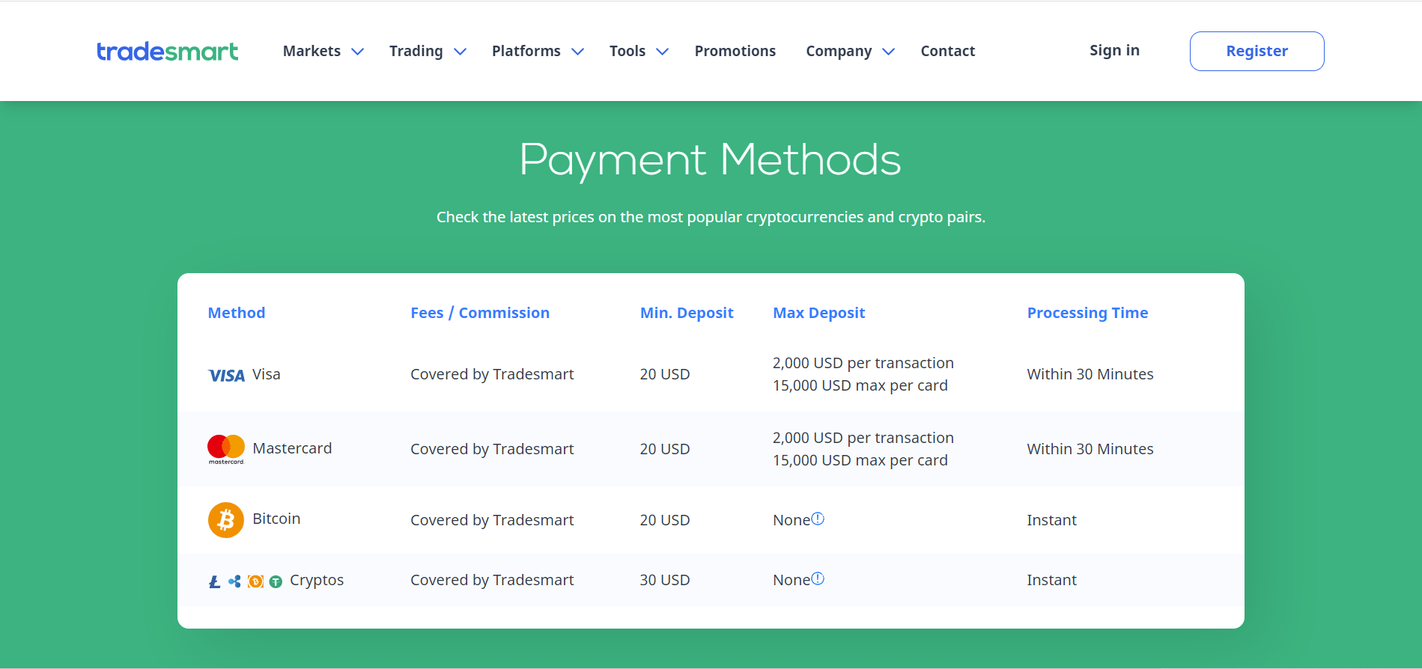Viewport: 1422px width, 669px height.
Task: Click Bitcoin's Covered by Tradesmart fee cell
Action: pyautogui.click(x=492, y=520)
